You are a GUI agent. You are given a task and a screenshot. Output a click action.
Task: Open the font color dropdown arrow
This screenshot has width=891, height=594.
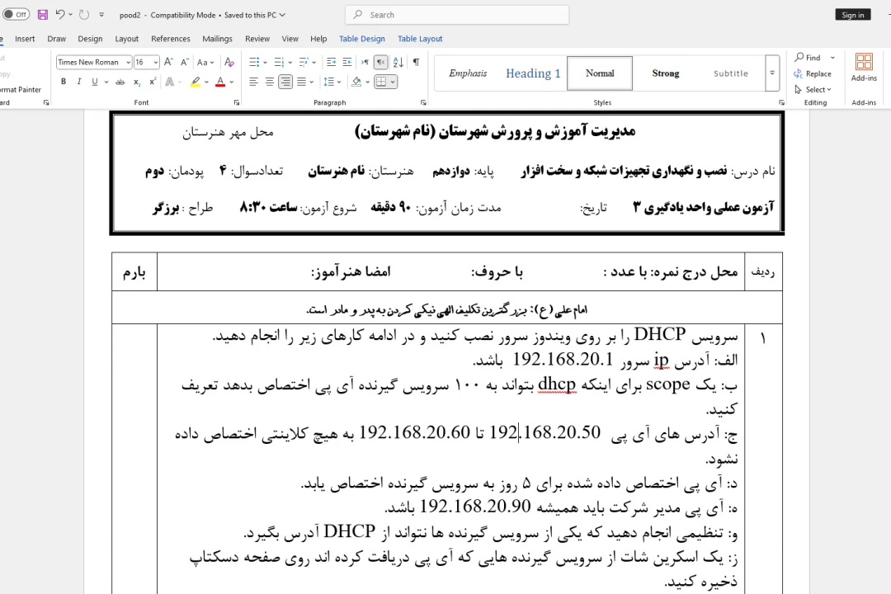232,82
